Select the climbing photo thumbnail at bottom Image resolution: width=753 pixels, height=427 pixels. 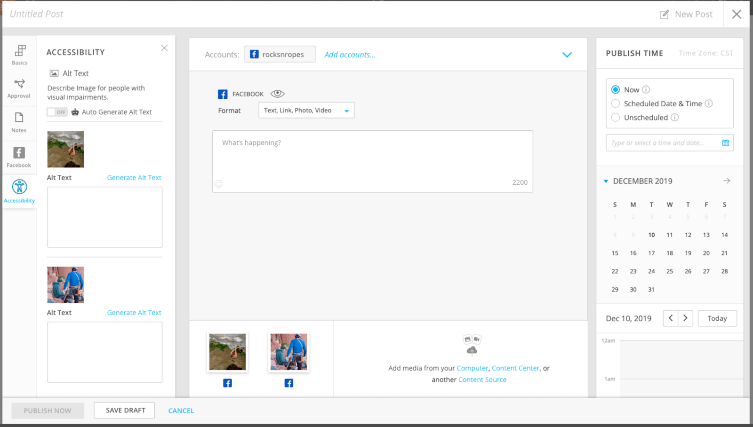point(227,352)
